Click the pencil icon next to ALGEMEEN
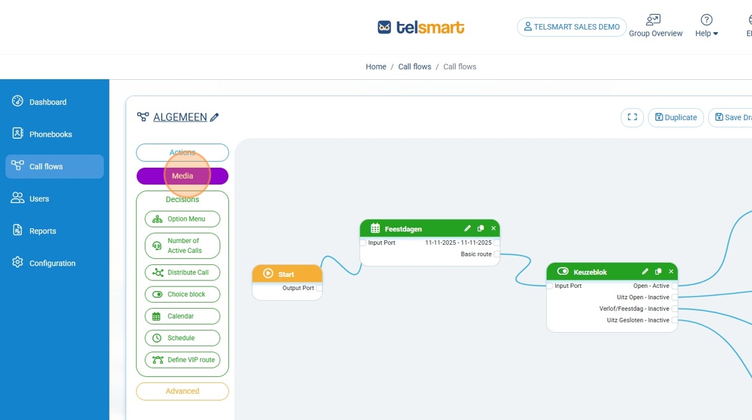The width and height of the screenshot is (752, 420). click(214, 117)
